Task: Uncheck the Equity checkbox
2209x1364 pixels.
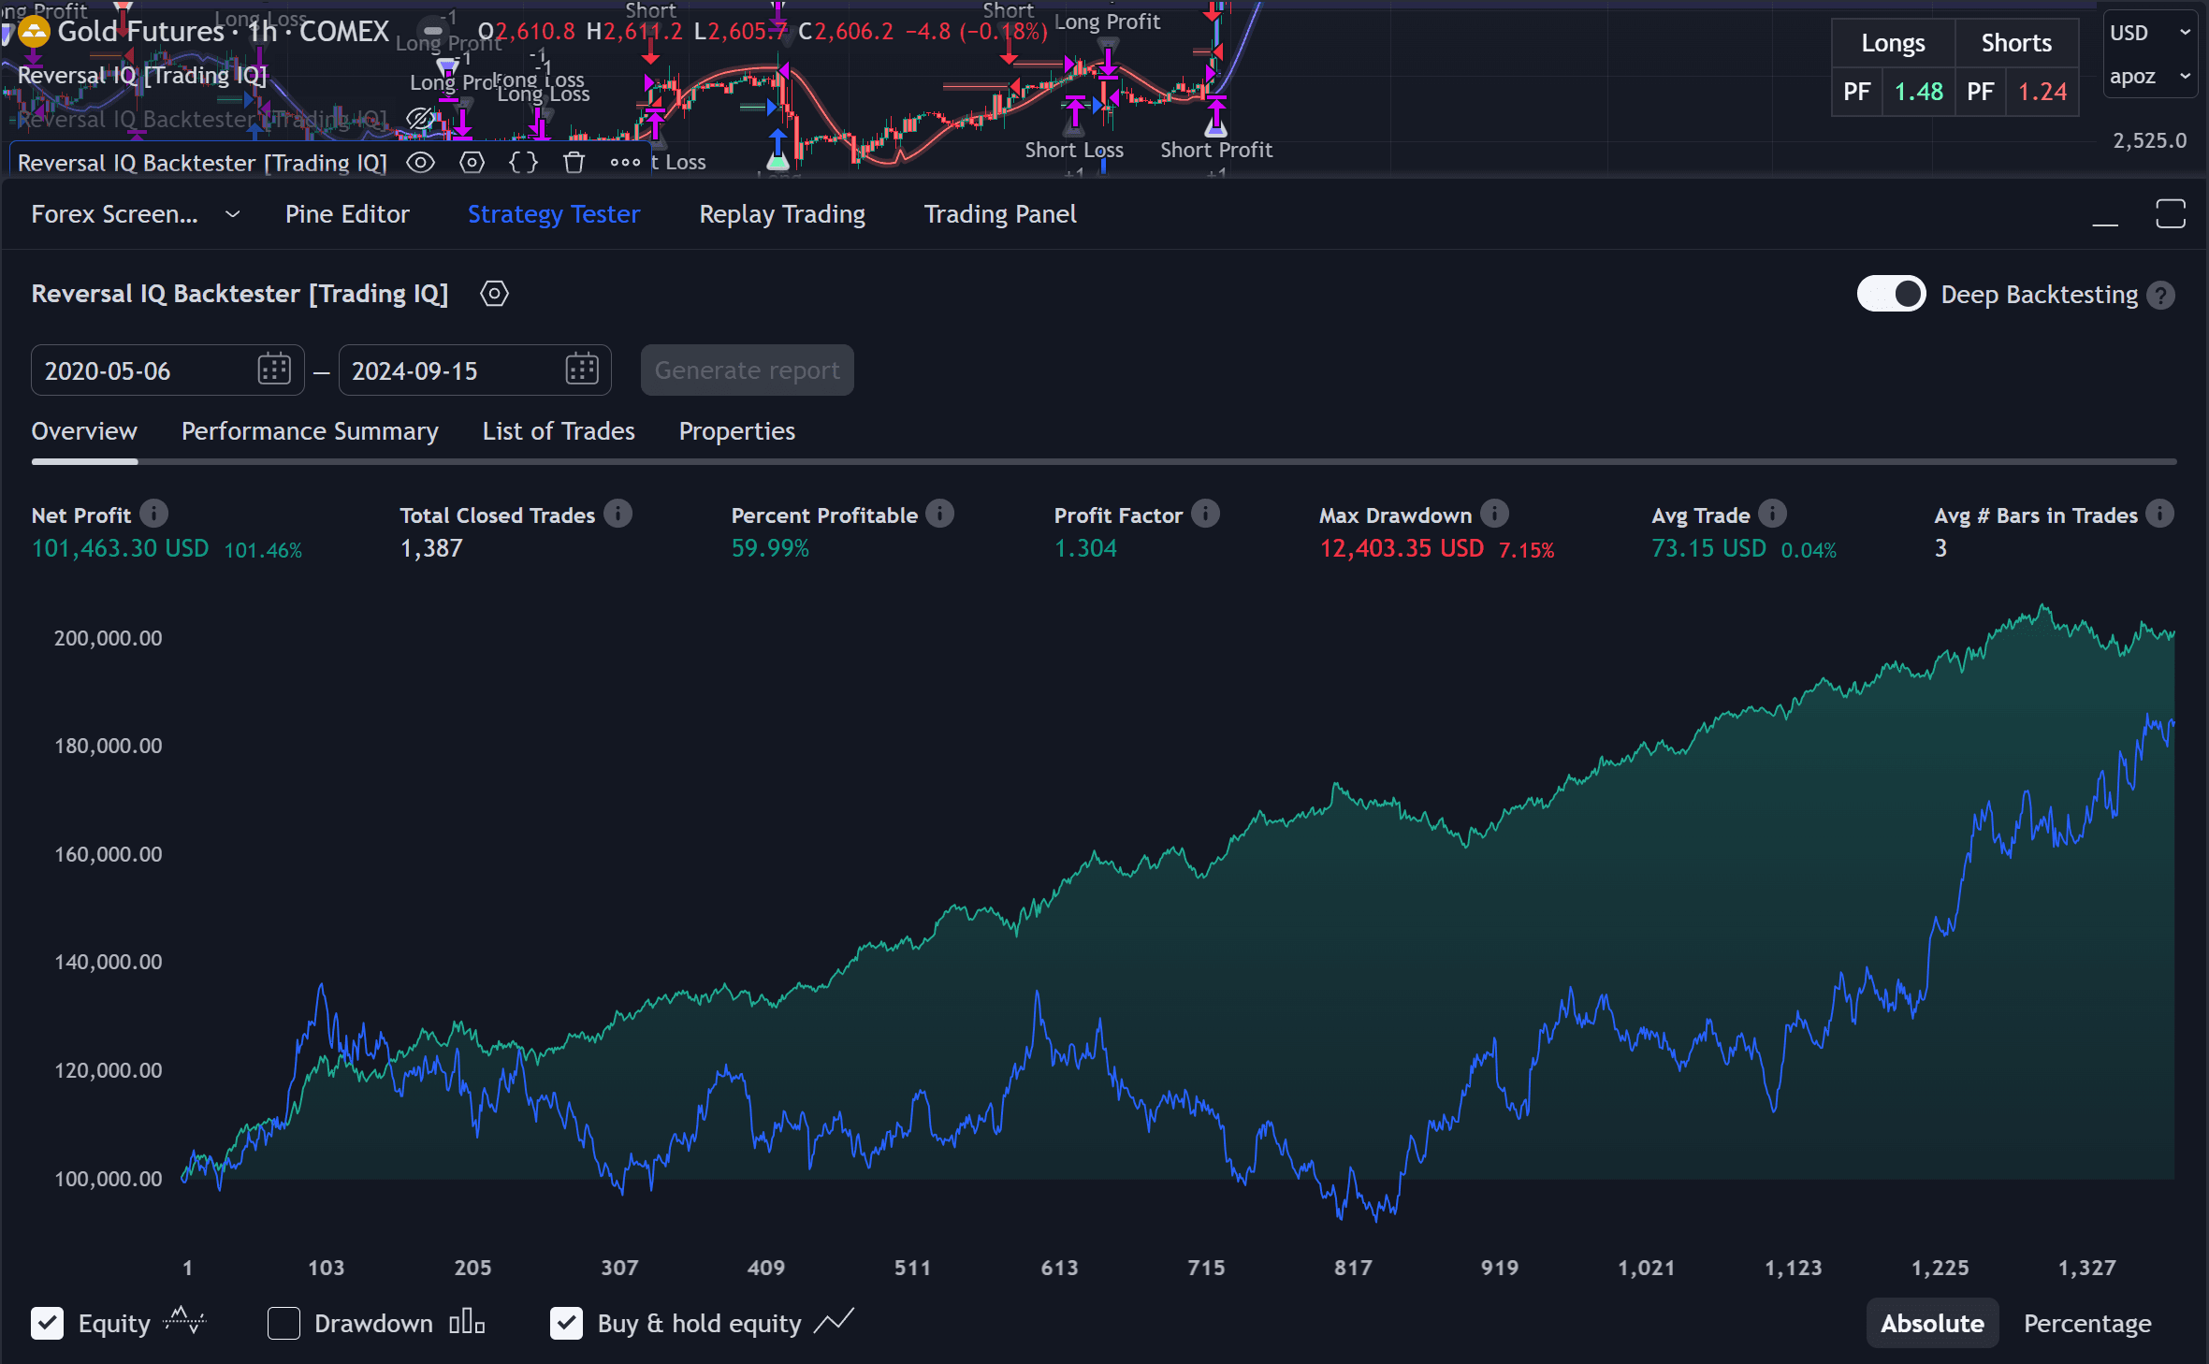Action: coord(48,1323)
